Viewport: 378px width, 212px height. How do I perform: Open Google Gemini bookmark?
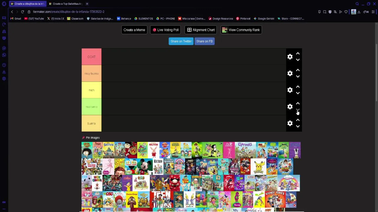[264, 19]
